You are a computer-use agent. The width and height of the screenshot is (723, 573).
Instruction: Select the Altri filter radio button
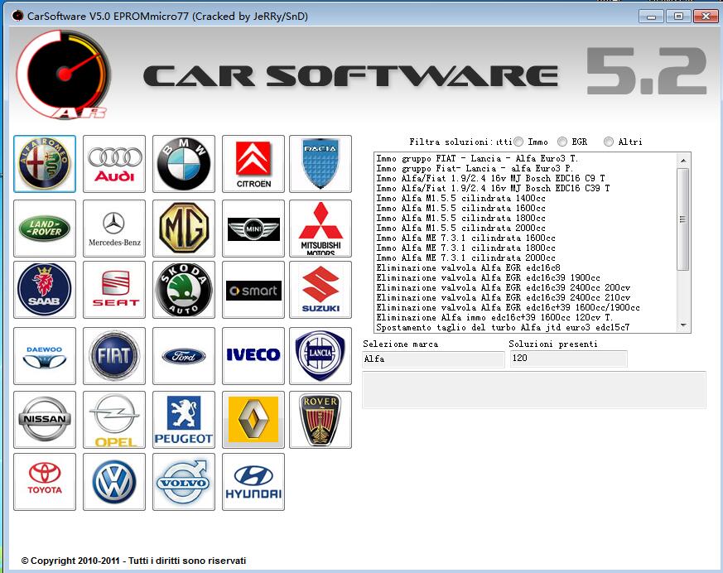(609, 142)
